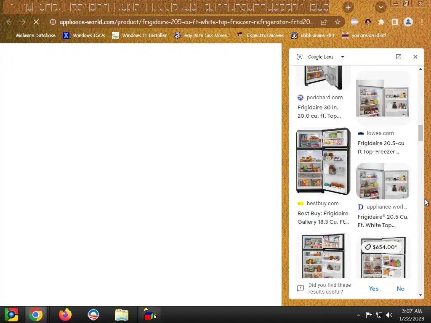Open Frigidaire 20.5 Cu. Ft. White Top result
Screen dimensions: 431x323
(x=383, y=221)
